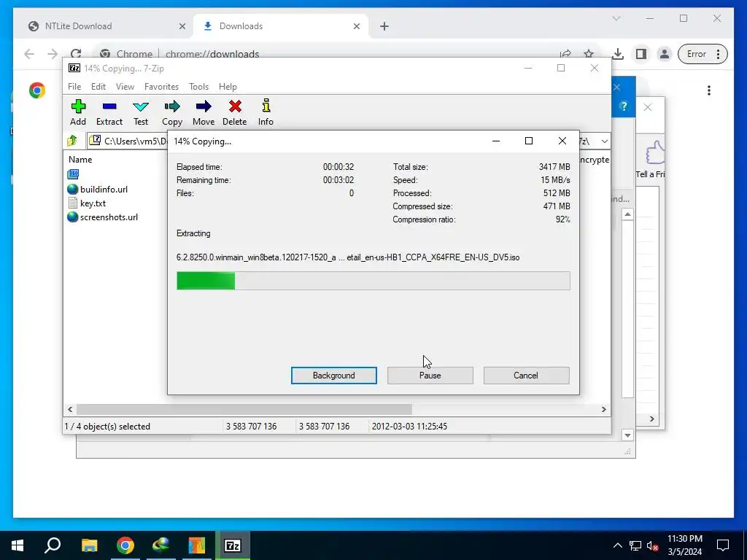Click the Background button
The height and width of the screenshot is (560, 747).
coord(334,376)
